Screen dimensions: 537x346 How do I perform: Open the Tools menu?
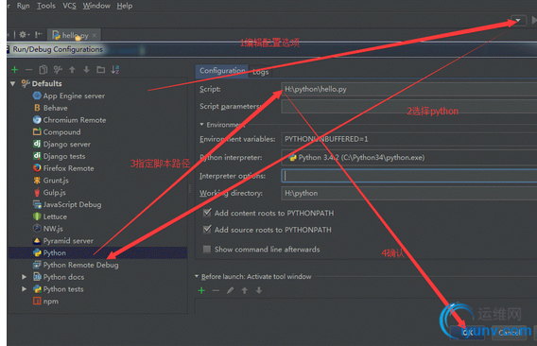pyautogui.click(x=46, y=6)
